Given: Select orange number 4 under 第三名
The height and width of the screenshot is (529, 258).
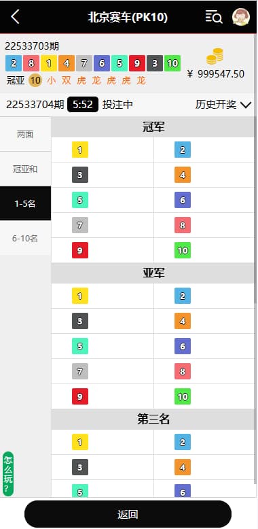Looking at the screenshot, I should click(x=183, y=467).
